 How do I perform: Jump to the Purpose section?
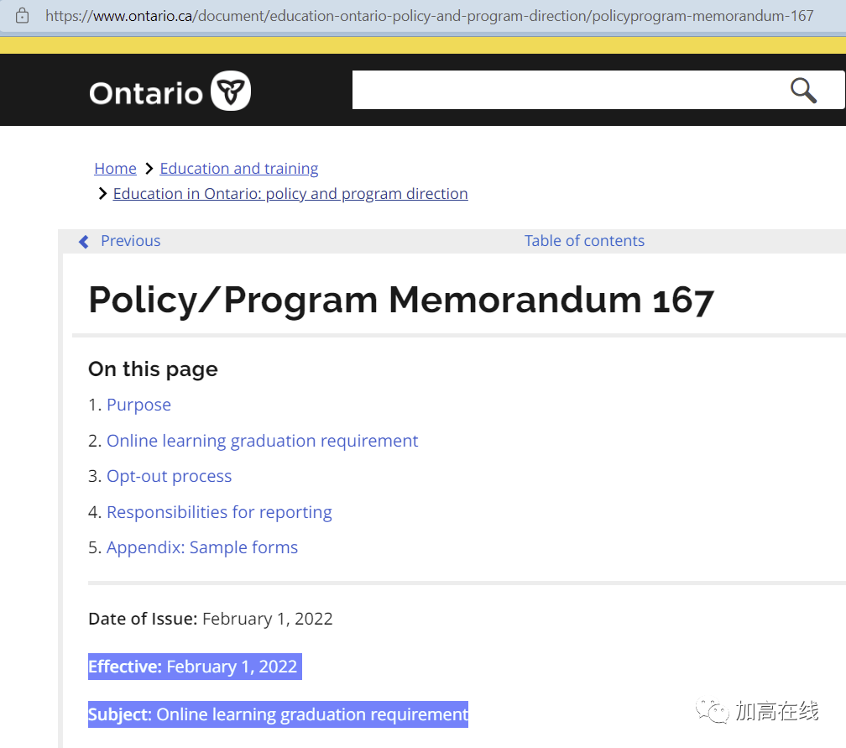(x=138, y=405)
